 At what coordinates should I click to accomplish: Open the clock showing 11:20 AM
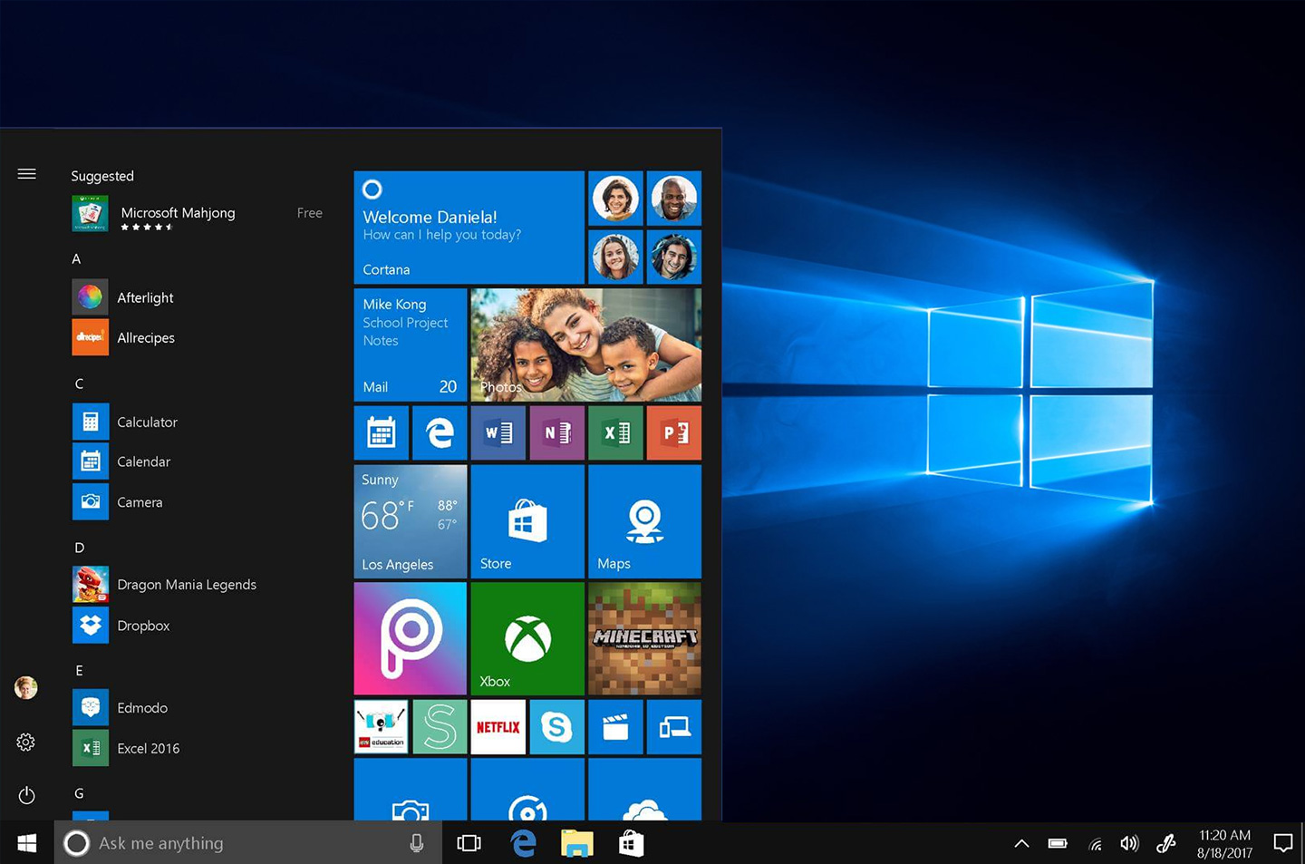1224,844
